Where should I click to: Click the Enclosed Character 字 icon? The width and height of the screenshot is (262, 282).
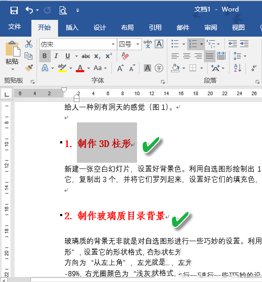point(159,68)
